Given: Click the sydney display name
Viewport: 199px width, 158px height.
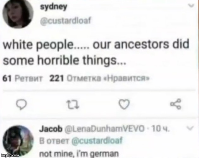Looking at the screenshot, I should [53, 7].
